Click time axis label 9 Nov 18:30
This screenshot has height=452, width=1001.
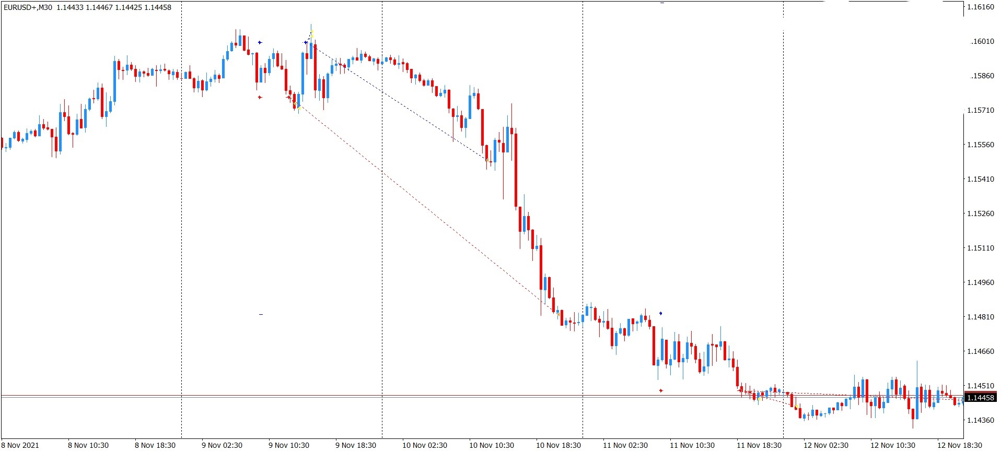[x=356, y=445]
